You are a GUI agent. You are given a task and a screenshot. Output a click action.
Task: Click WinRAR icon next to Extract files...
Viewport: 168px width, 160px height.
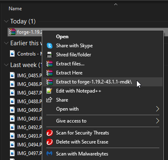(x=49, y=64)
